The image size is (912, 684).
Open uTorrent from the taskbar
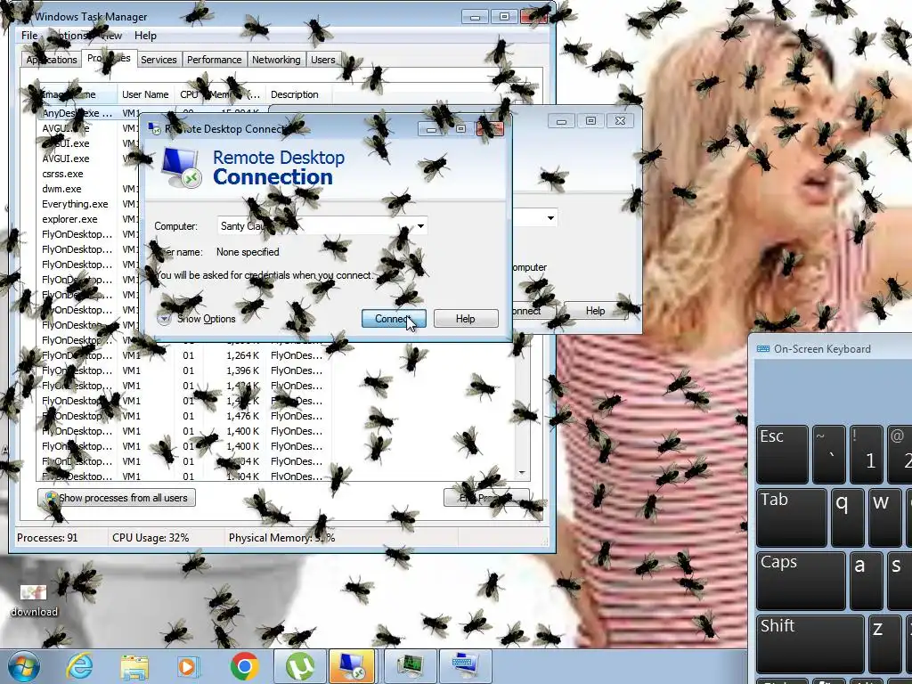click(299, 666)
